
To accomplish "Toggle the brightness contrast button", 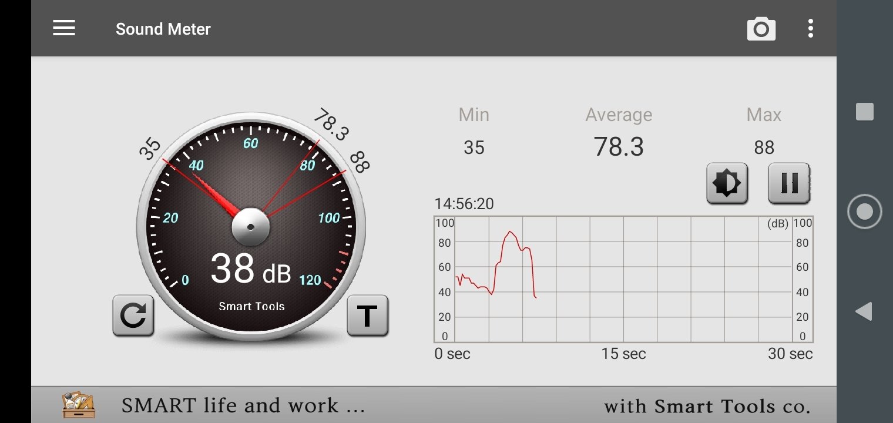I will tap(727, 183).
